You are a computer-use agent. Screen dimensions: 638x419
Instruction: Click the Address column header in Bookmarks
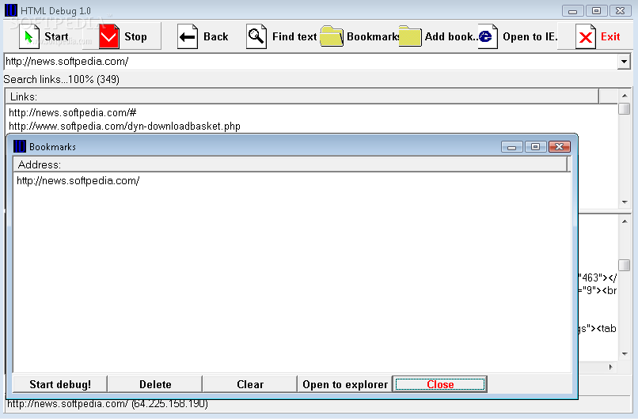291,164
